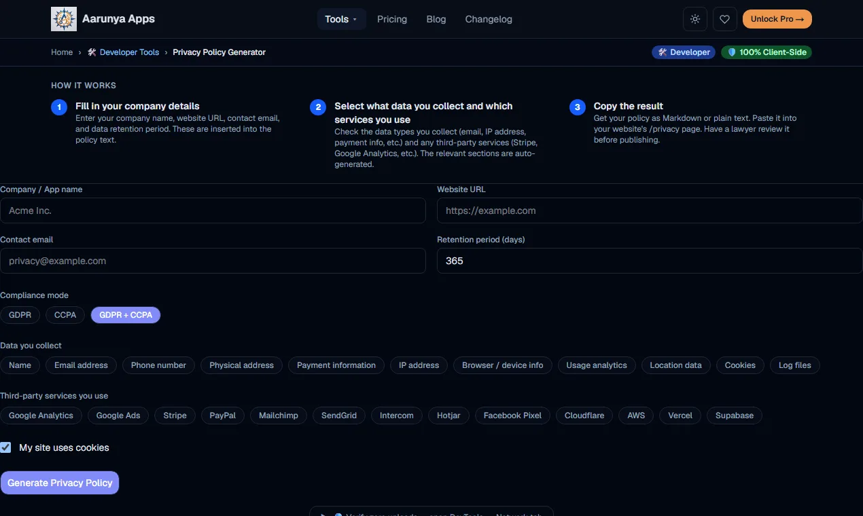Click the Retention period days field
Image resolution: width=863 pixels, height=516 pixels.
point(650,261)
